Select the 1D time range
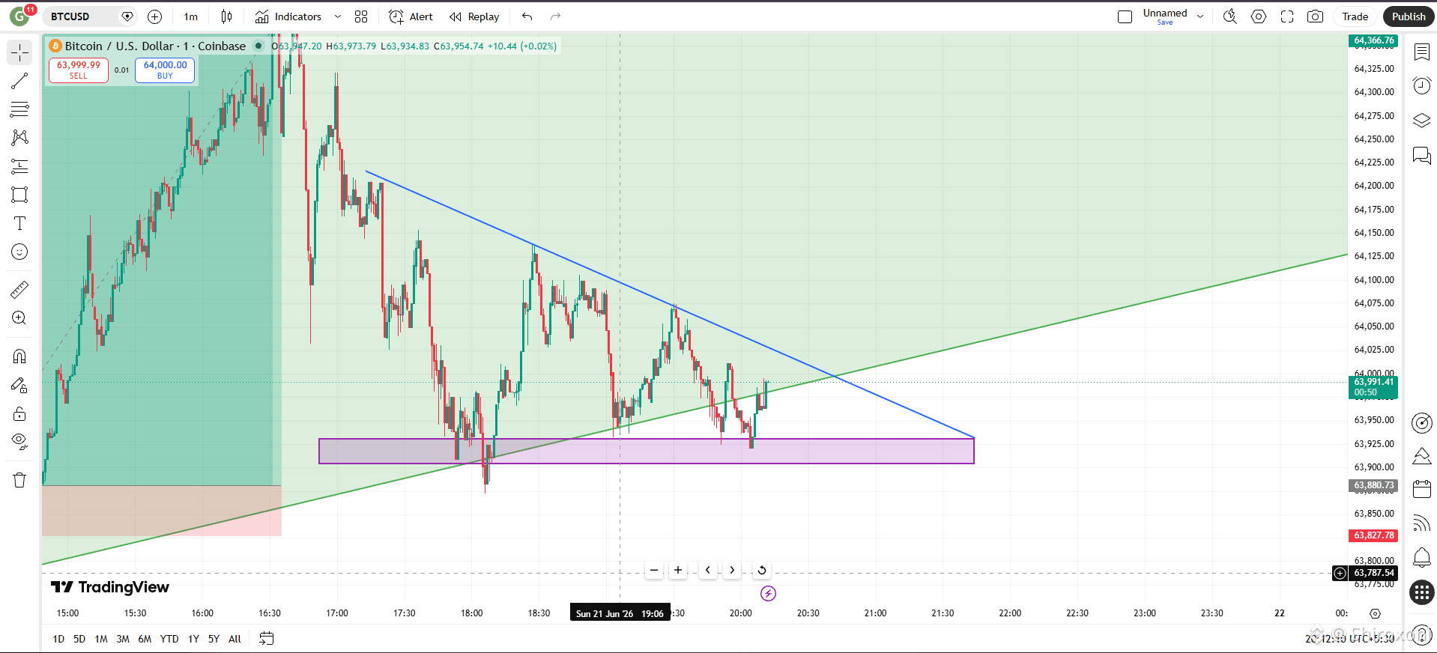 (58, 639)
